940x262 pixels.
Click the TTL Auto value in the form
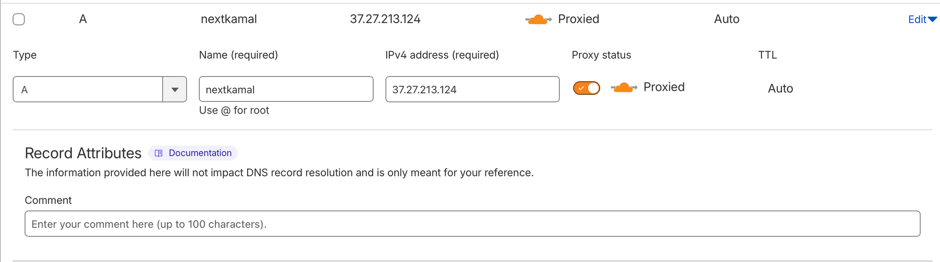pyautogui.click(x=780, y=88)
